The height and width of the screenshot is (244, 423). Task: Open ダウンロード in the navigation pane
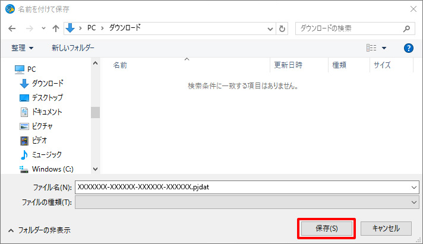click(42, 83)
